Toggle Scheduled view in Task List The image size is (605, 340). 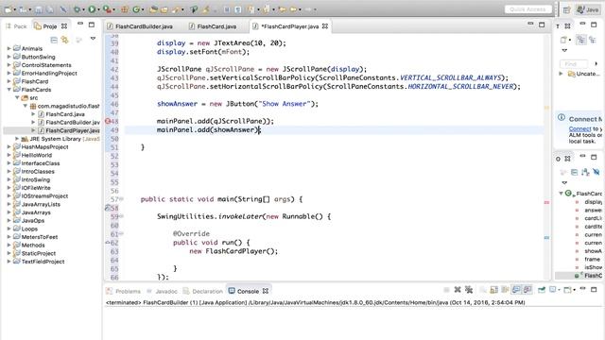click(593, 40)
